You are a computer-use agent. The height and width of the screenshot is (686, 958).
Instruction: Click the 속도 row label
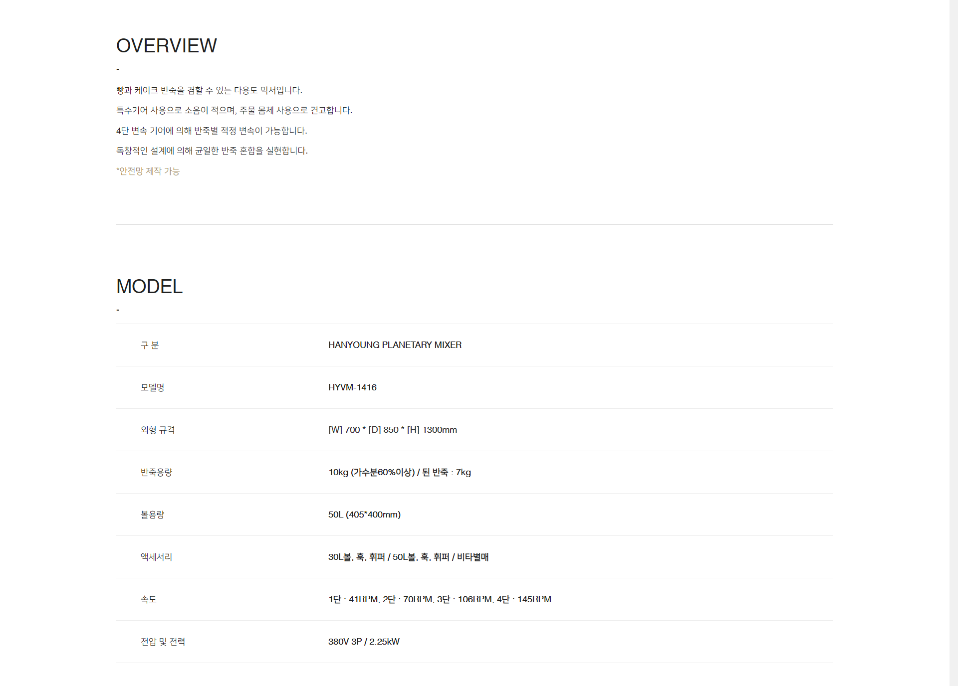click(148, 599)
